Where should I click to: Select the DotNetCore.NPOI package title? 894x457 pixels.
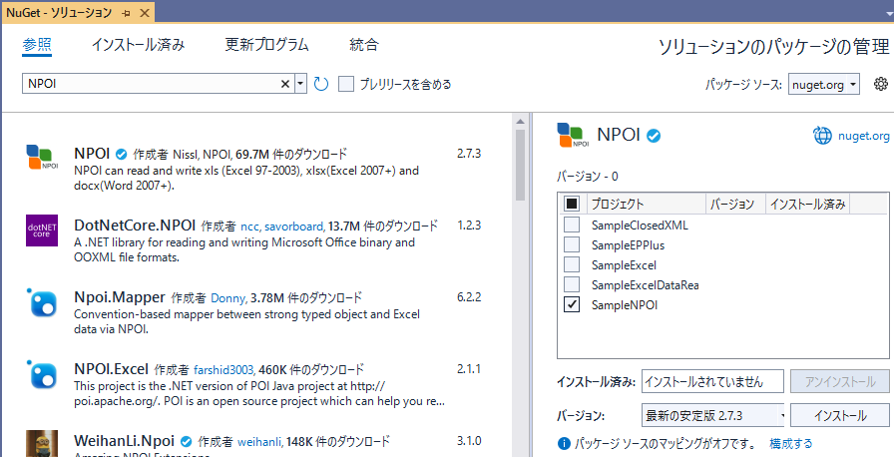(135, 226)
